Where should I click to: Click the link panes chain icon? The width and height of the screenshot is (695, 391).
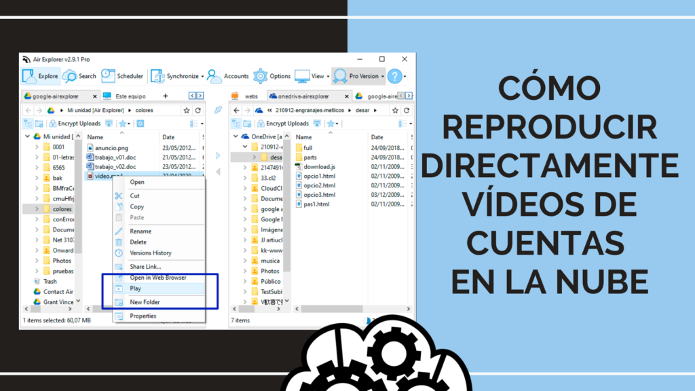click(x=218, y=110)
